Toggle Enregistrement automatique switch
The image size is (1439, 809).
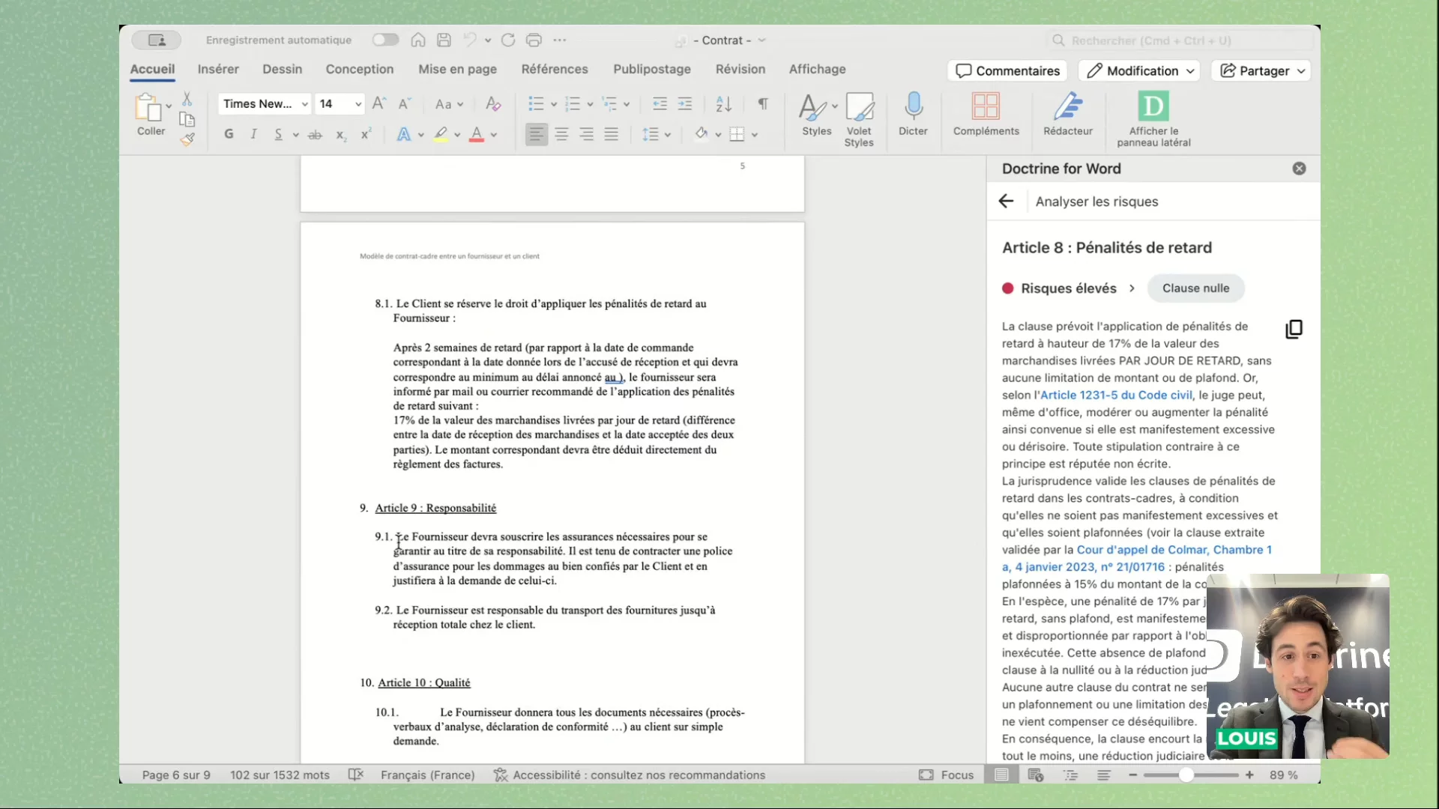coord(385,40)
